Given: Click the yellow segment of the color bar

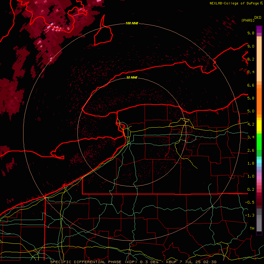Looking at the screenshot, I should click(x=259, y=126).
